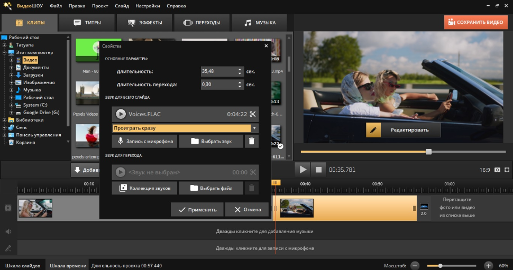The image size is (513, 270).
Task: Open the Эффекты tab
Action: point(144,23)
